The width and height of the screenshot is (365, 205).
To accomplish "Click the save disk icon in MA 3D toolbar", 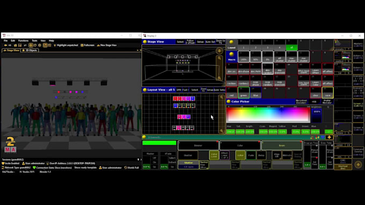I will coord(20,45).
